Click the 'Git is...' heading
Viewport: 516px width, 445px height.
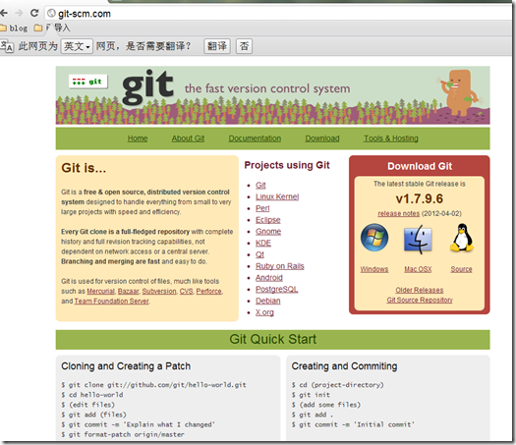[84, 168]
